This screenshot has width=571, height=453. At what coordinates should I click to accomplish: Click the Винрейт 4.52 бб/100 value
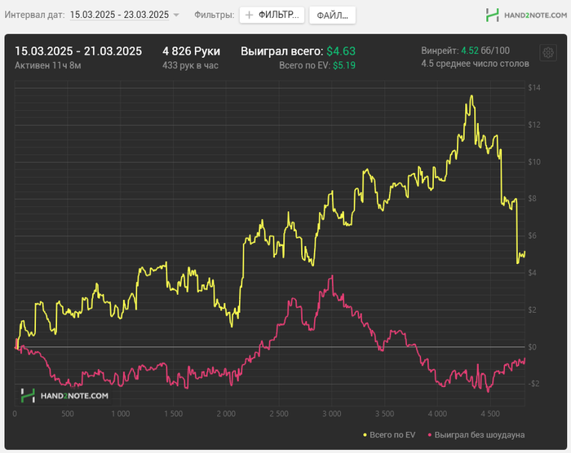[x=466, y=51]
